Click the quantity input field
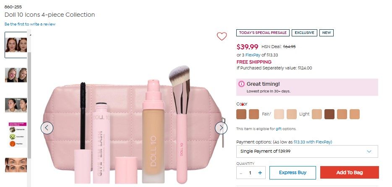Image resolution: width=392 pixels, height=187 pixels. 250,173
